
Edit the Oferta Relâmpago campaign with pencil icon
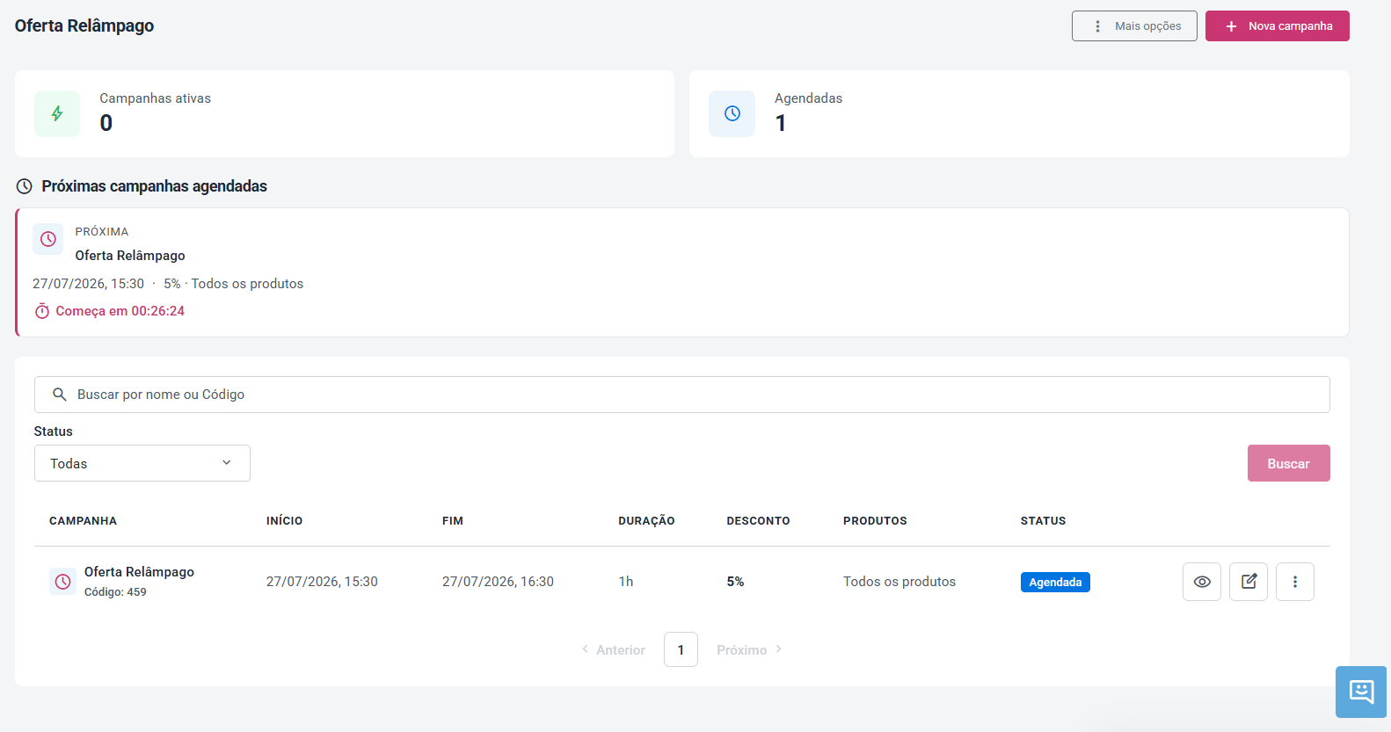[1249, 582]
